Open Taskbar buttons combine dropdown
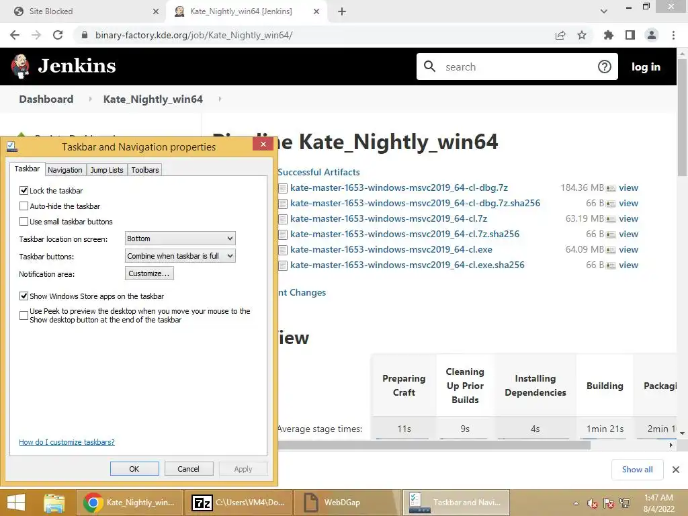 (180, 256)
